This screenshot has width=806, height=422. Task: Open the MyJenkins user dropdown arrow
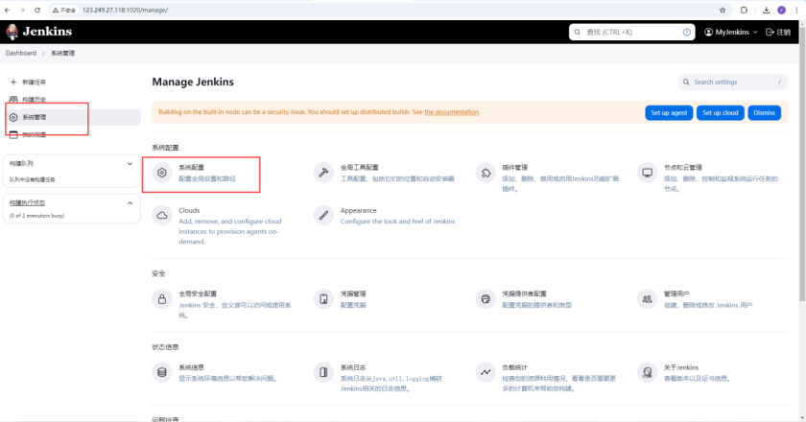click(x=755, y=32)
